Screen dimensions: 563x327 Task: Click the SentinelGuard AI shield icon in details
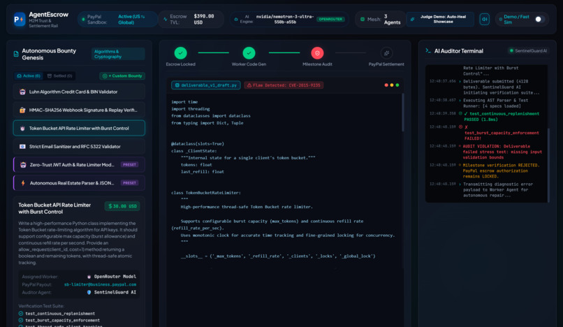pos(89,293)
